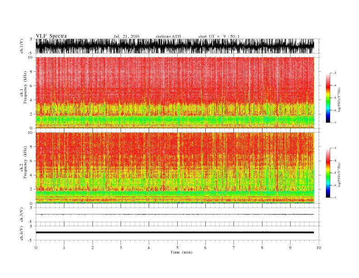The width and height of the screenshot is (359, 278).
Task: Click inside the ch.1 spectrogram panel
Action: 175,93
